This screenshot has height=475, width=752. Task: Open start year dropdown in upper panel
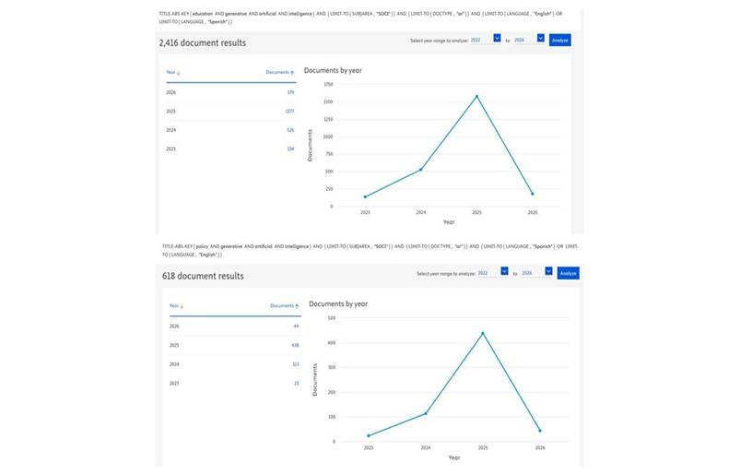point(497,38)
